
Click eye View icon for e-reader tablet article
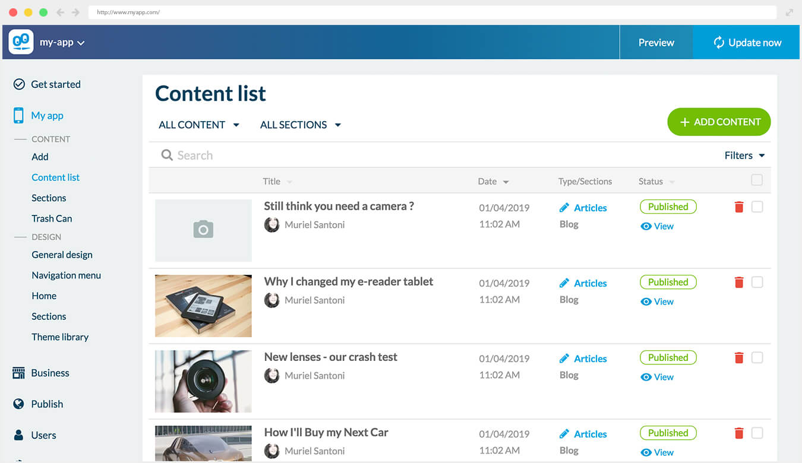click(x=646, y=302)
